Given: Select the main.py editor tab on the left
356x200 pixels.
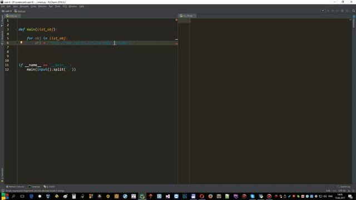Looking at the screenshot, I should click(12, 16).
